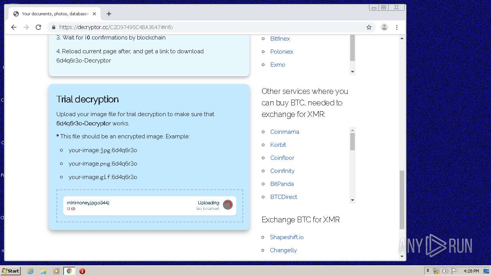Image resolution: width=491 pixels, height=276 pixels.
Task: View site security lock information
Action: click(53, 27)
